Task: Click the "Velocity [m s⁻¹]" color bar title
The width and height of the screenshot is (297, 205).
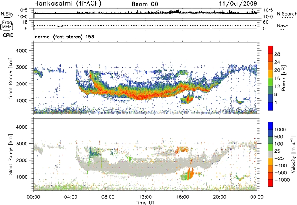Action: (x=293, y=154)
